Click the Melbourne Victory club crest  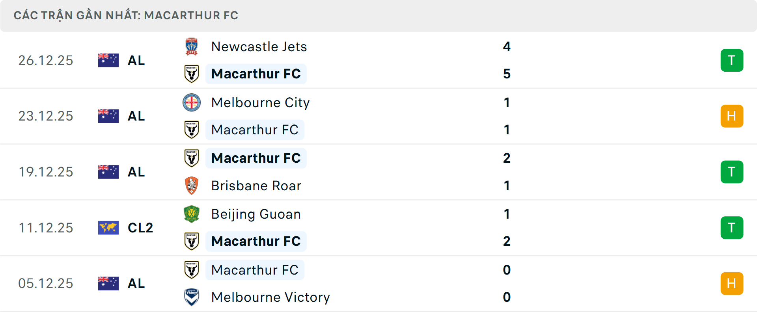[x=192, y=297]
